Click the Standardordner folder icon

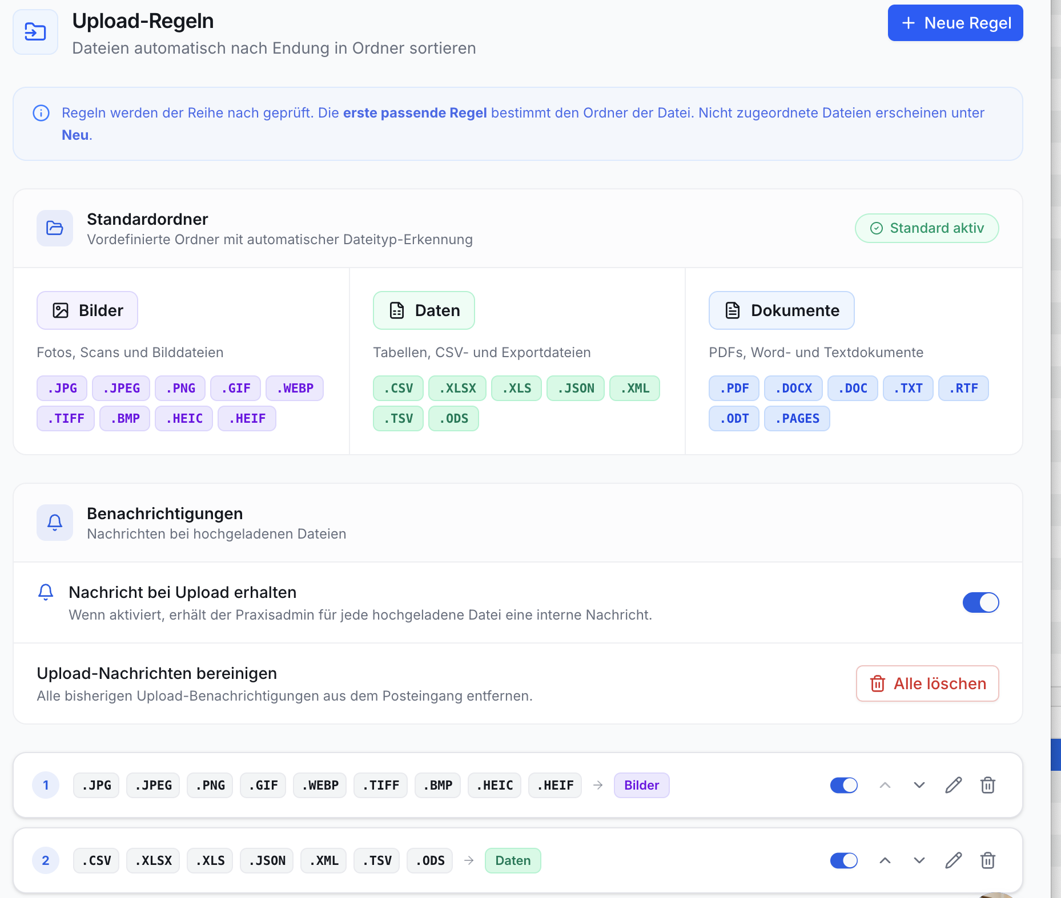[55, 228]
